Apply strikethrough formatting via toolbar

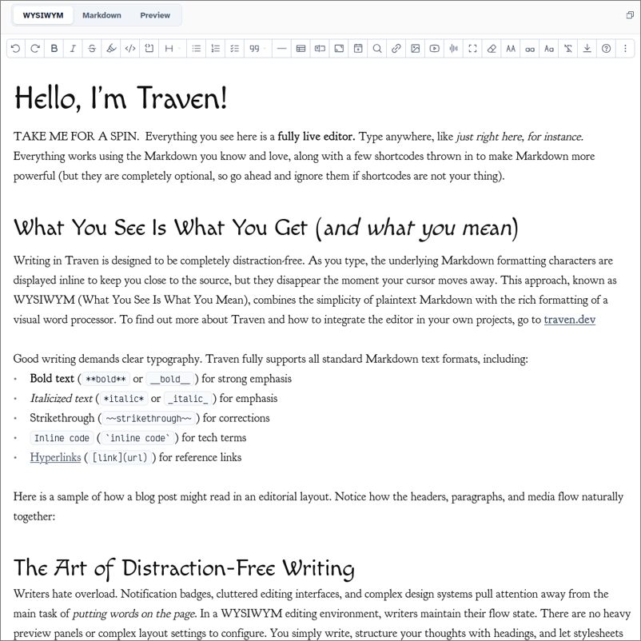(92, 49)
